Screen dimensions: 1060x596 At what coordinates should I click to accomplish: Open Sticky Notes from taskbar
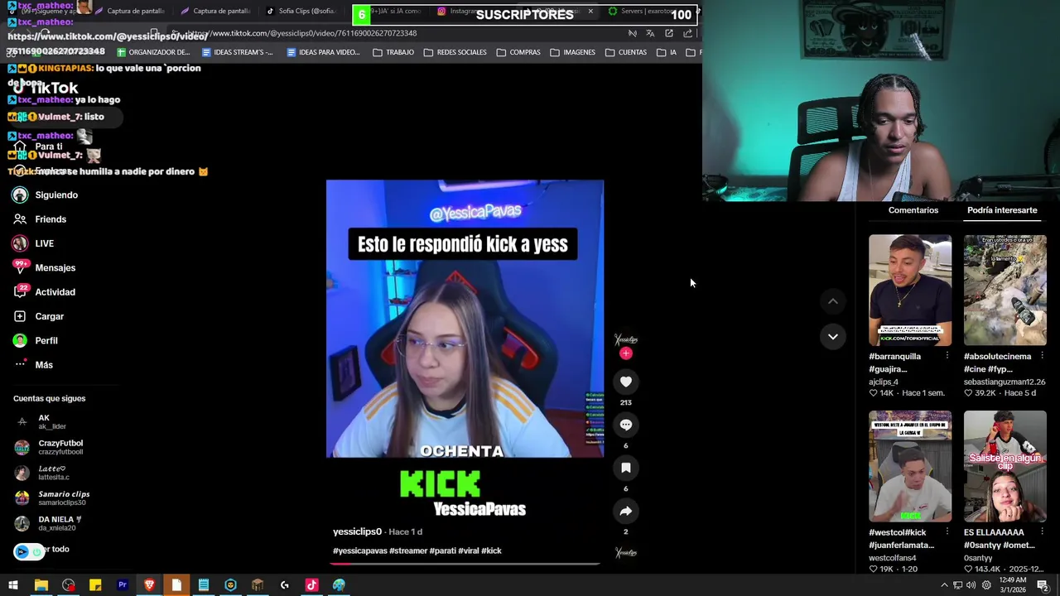[x=95, y=585]
